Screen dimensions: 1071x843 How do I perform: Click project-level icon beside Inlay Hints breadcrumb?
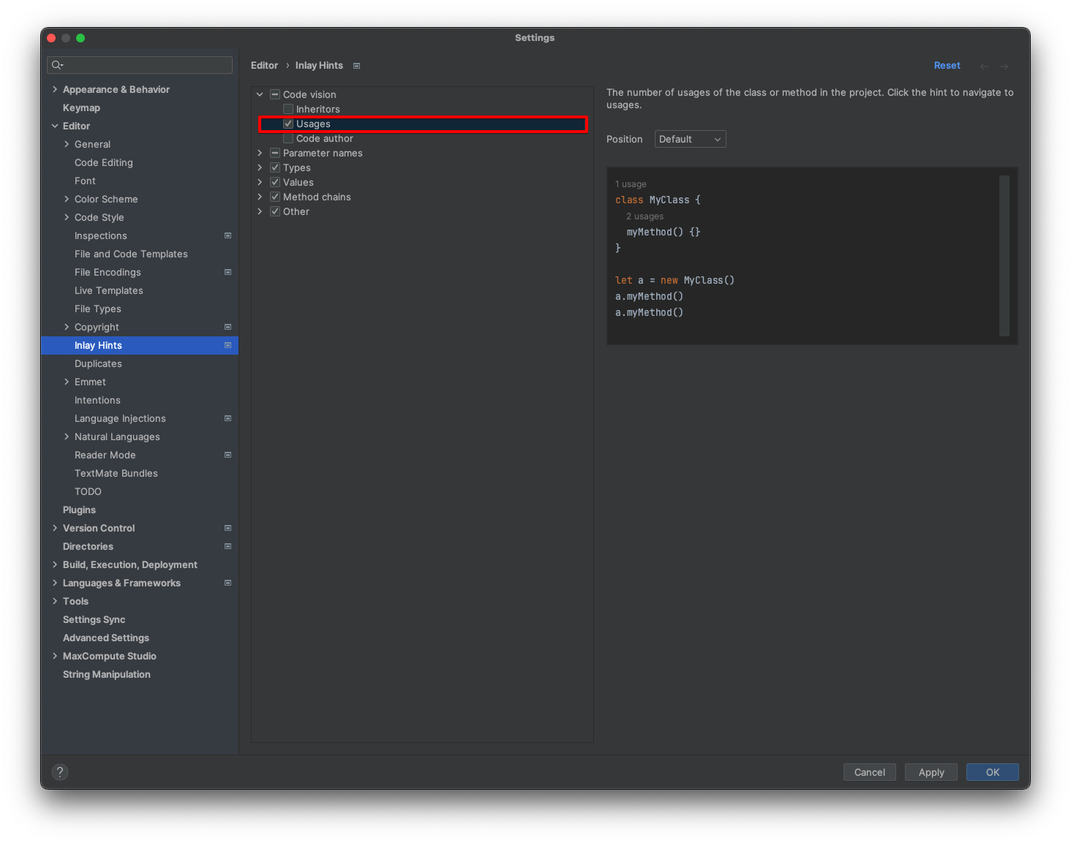(357, 66)
